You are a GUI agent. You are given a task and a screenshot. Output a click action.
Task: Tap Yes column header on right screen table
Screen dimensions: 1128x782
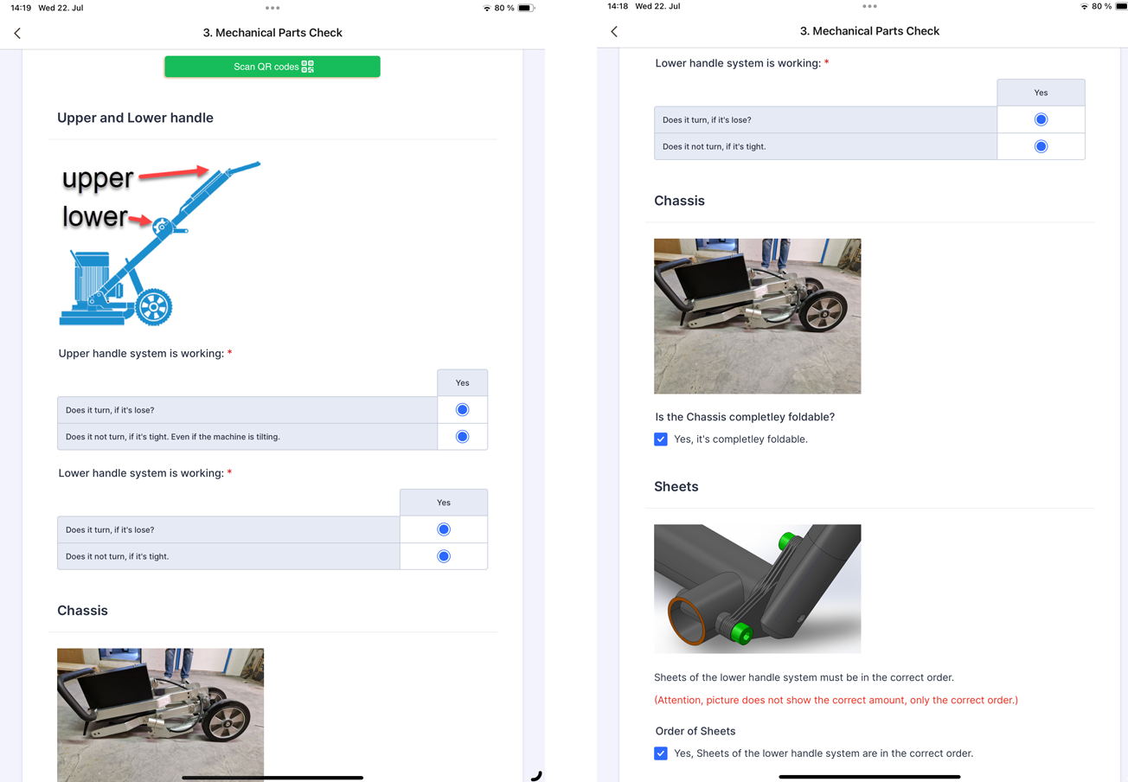point(1041,93)
